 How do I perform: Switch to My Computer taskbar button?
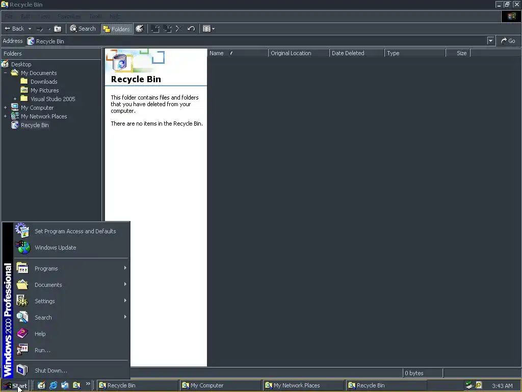click(221, 385)
